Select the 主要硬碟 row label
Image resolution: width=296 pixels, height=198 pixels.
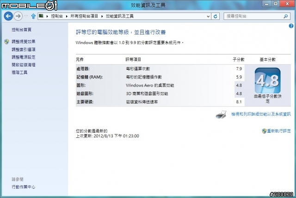[85, 102]
